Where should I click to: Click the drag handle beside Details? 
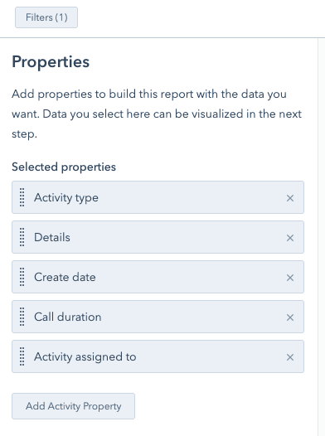click(x=22, y=237)
